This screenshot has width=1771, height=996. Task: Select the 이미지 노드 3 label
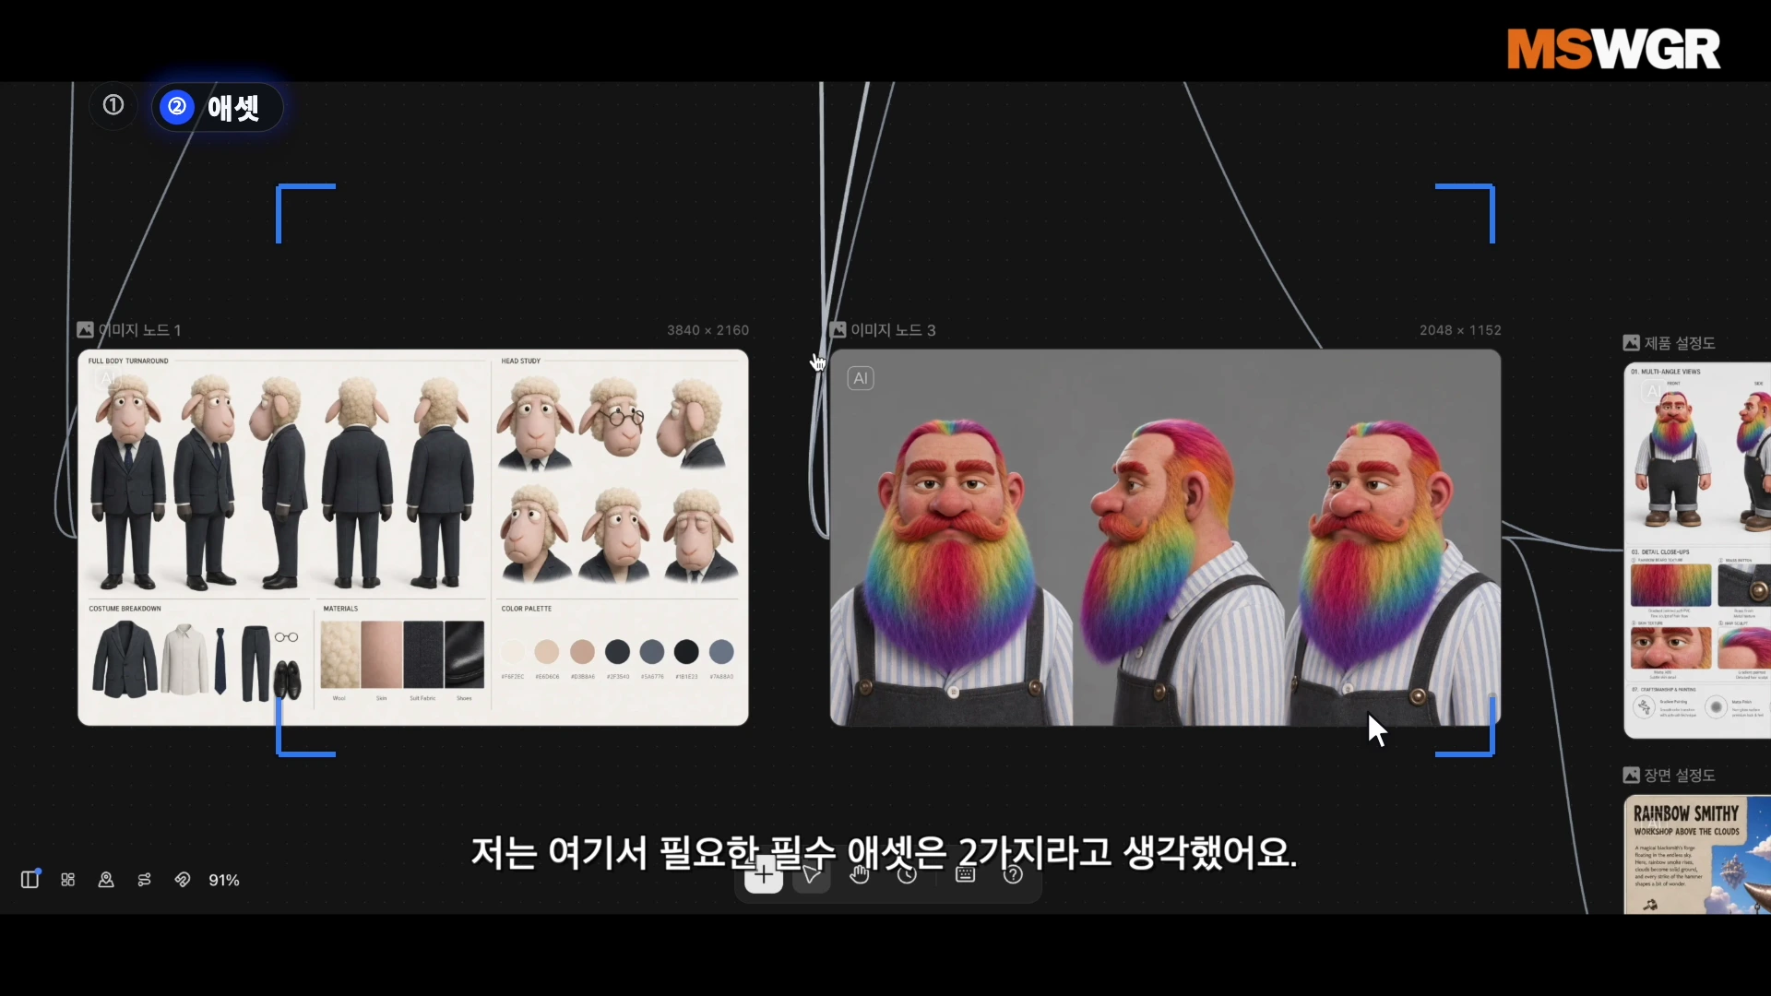coord(893,330)
